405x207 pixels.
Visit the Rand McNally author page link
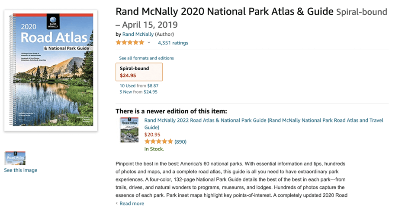pyautogui.click(x=138, y=34)
